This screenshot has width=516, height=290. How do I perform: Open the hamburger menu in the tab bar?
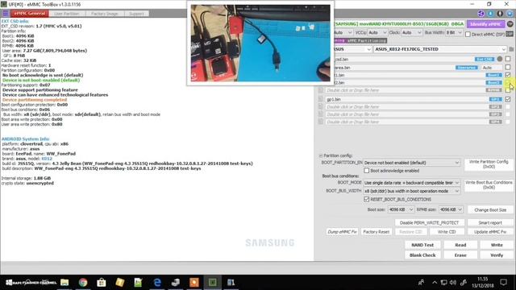[6, 14]
